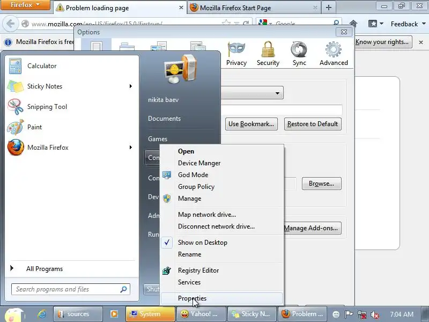Switch to Mozilla Firefox Start Page tab
Image resolution: width=429 pixels, height=322 pixels.
pos(254,8)
